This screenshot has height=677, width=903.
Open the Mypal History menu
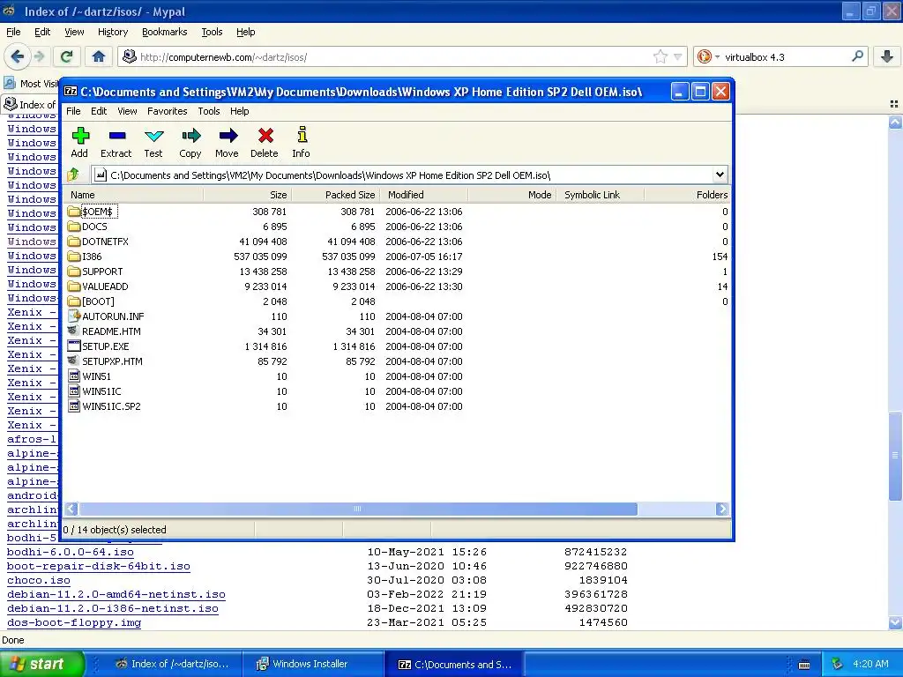coord(112,32)
